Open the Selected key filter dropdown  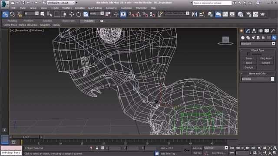pyautogui.click(x=216, y=148)
